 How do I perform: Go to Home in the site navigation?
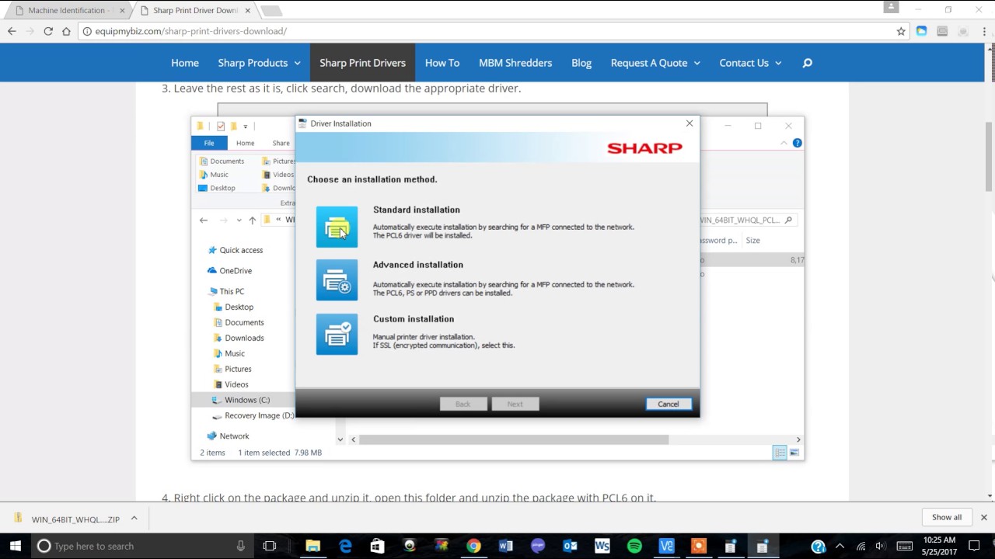(x=185, y=63)
